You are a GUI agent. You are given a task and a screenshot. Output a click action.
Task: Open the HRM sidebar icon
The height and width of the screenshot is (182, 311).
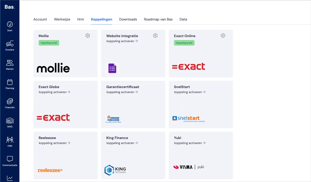[10, 140]
